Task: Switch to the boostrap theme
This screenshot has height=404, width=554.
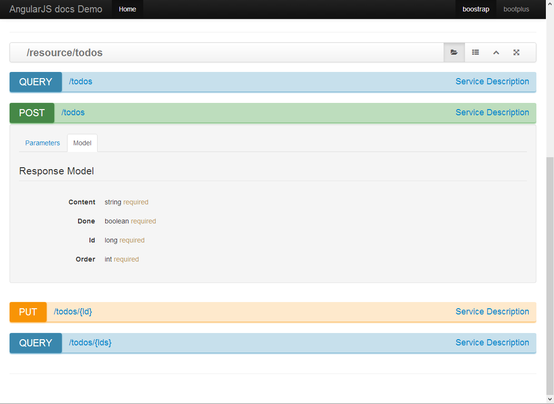Action: click(476, 9)
